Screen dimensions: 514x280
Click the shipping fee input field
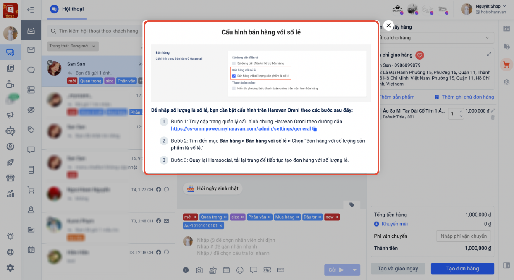click(464, 236)
